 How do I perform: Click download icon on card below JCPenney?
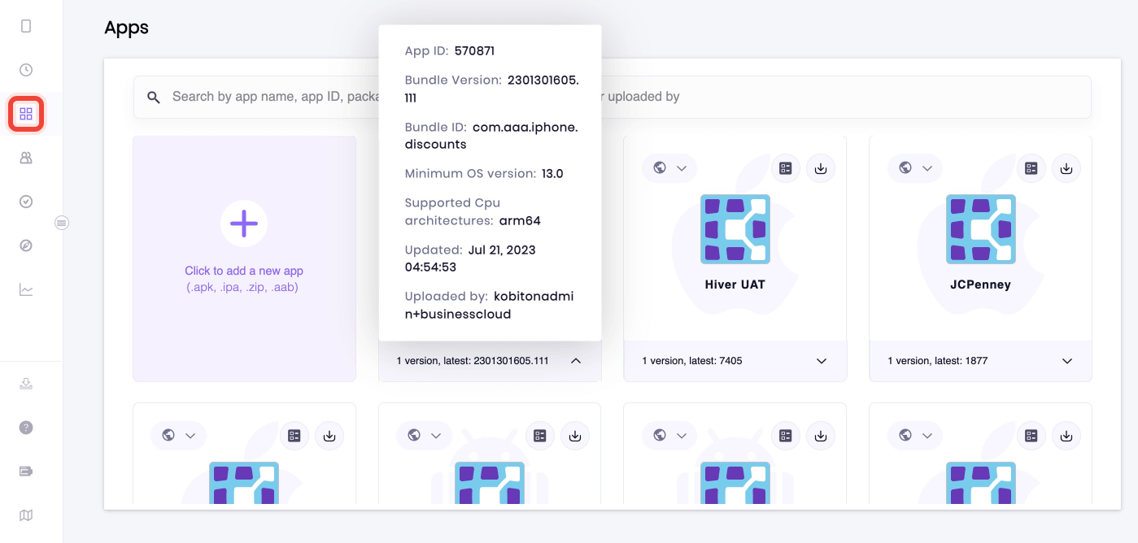tap(1066, 436)
